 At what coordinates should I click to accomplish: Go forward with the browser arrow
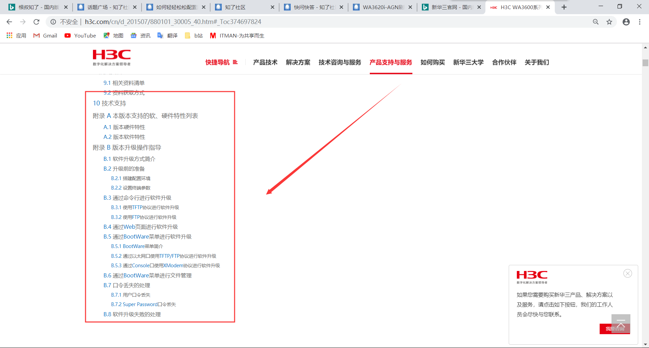[23, 22]
